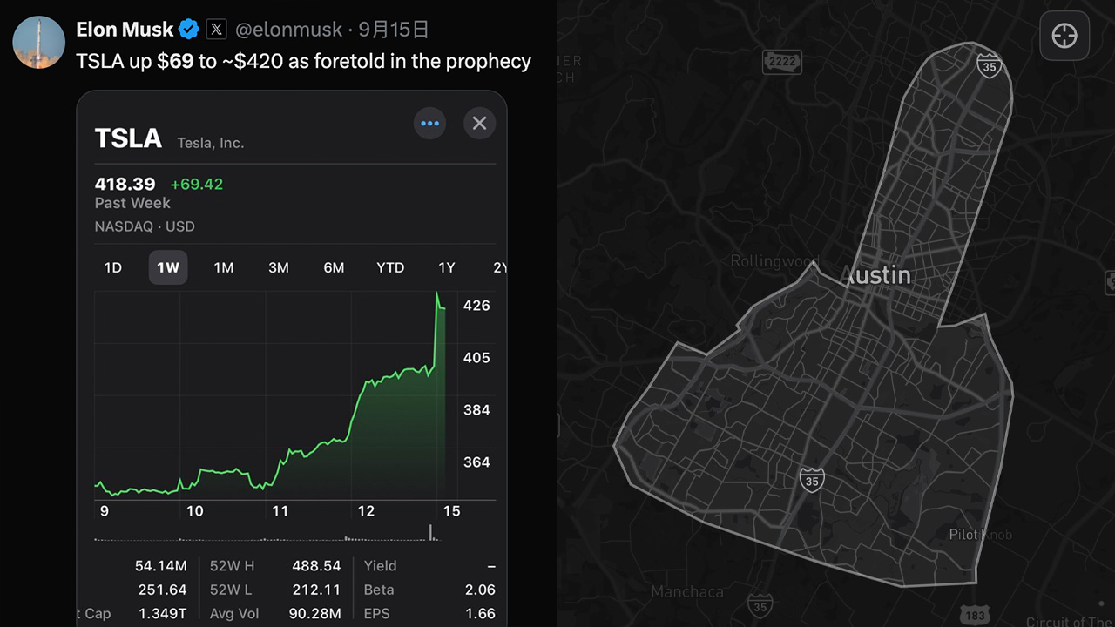Select the 1D chart range
This screenshot has width=1115, height=627.
(x=113, y=267)
